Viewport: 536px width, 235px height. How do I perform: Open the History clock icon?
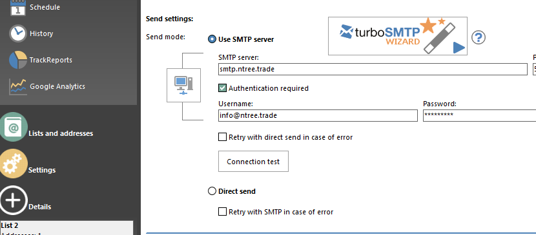pyautogui.click(x=18, y=33)
